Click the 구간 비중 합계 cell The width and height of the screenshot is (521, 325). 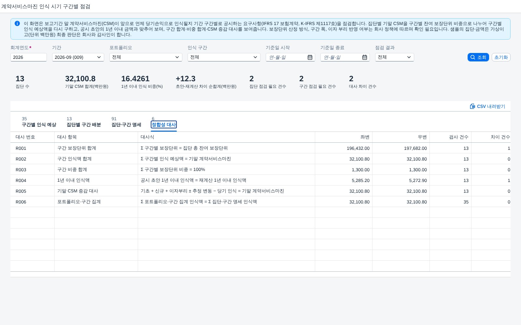point(96,170)
